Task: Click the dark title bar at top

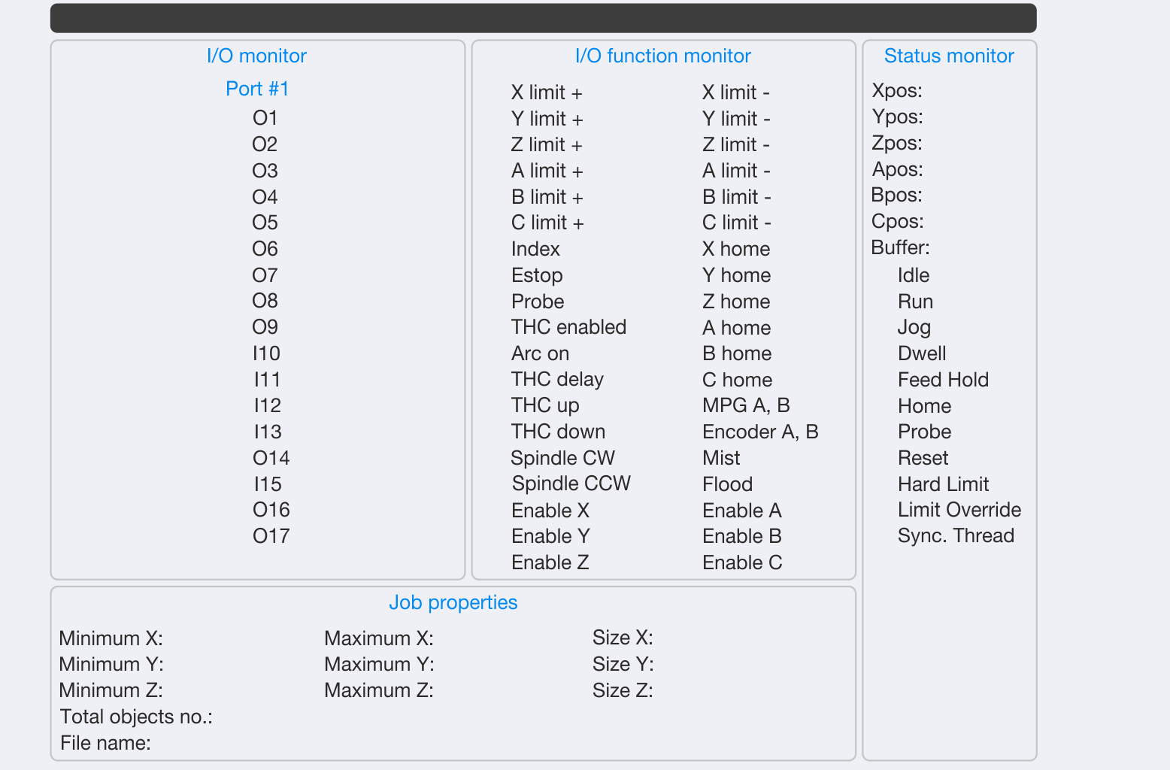Action: (543, 18)
